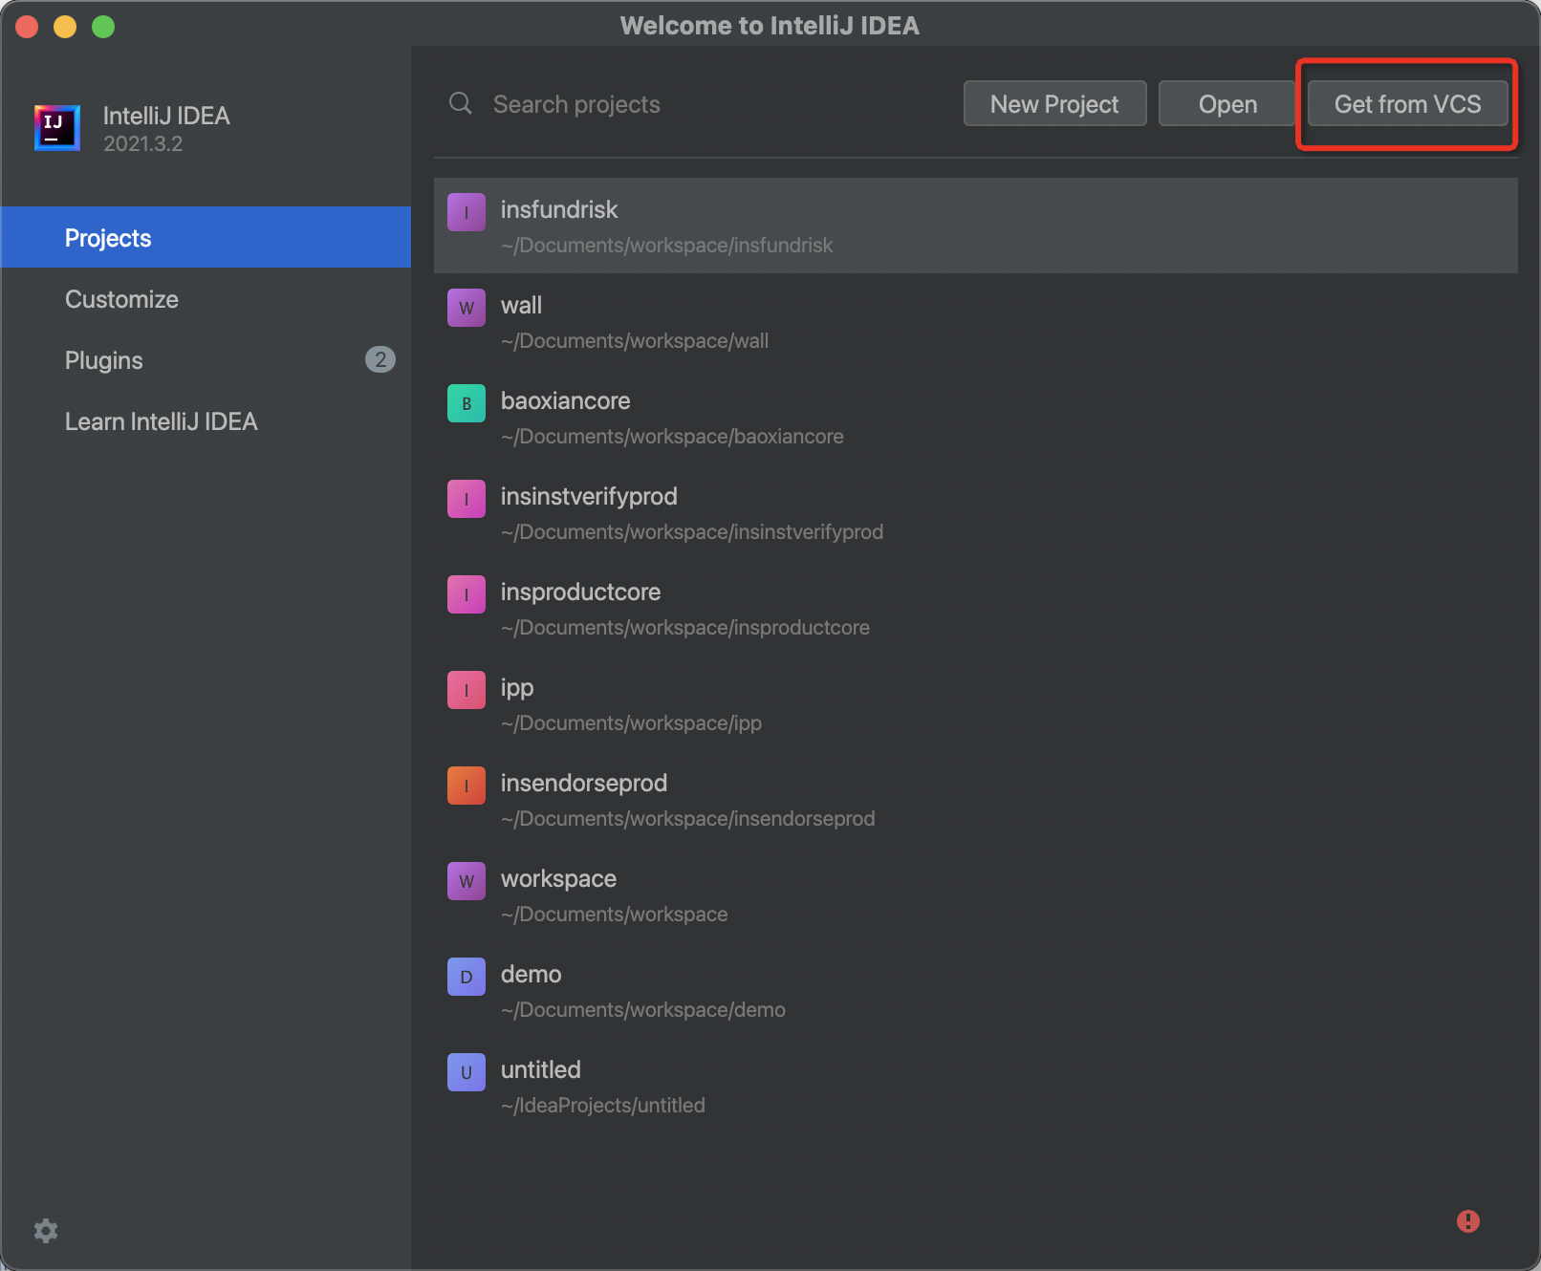Click the workspace project W icon

pyautogui.click(x=467, y=881)
